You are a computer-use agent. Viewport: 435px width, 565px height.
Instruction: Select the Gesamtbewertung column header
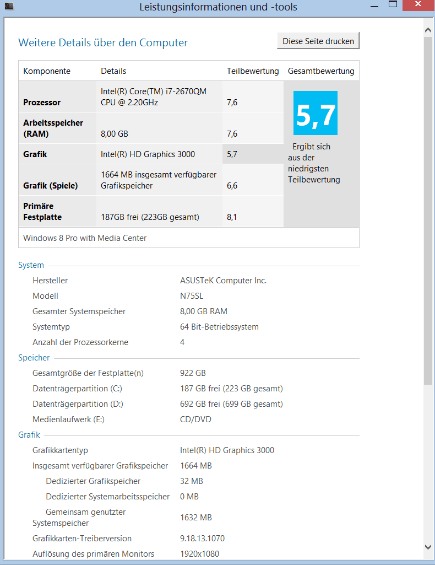321,71
